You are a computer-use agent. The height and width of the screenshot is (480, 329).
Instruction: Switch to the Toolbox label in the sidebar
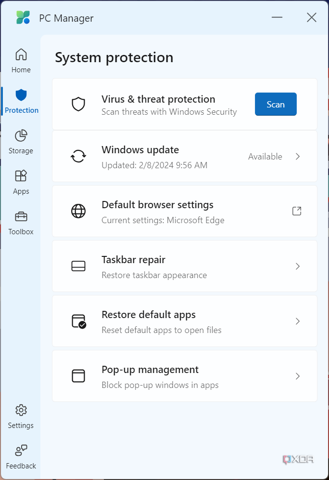pyautogui.click(x=21, y=232)
